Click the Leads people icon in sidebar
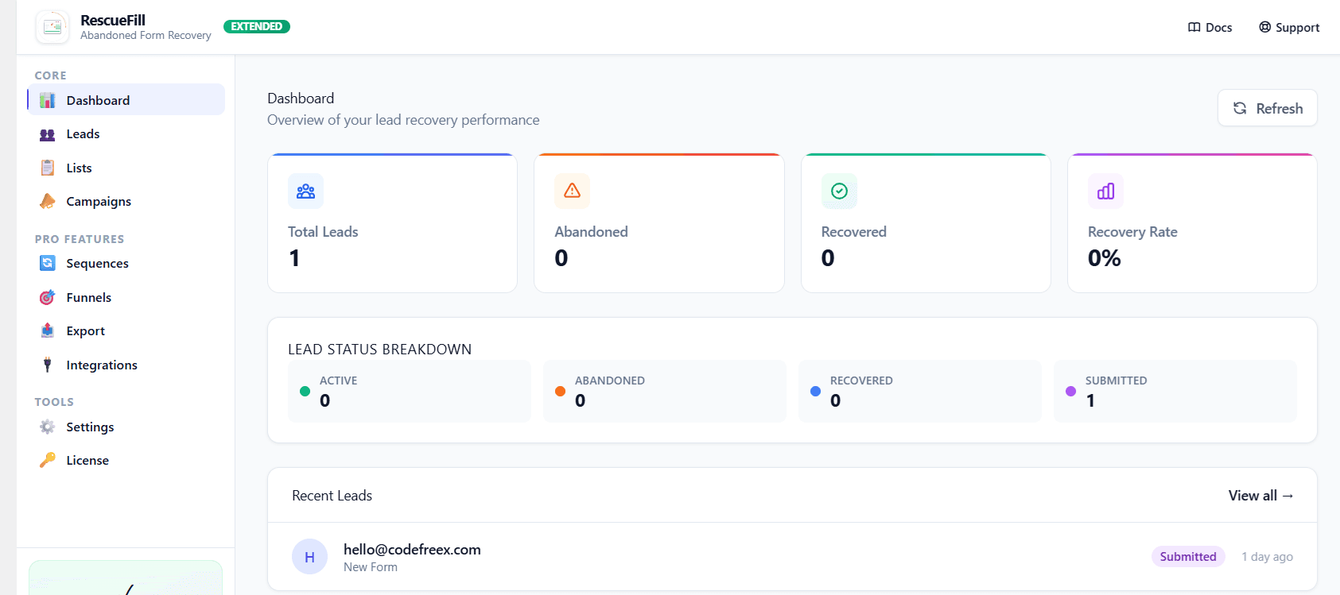This screenshot has height=595, width=1340. coord(48,134)
